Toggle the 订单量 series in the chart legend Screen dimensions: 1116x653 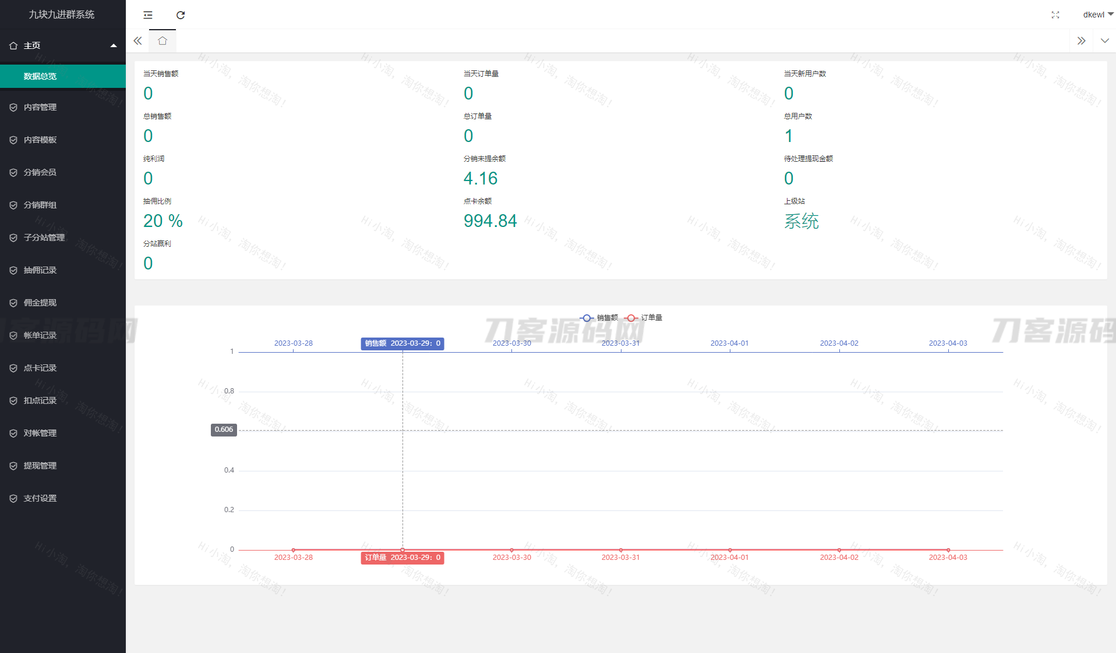click(x=644, y=318)
